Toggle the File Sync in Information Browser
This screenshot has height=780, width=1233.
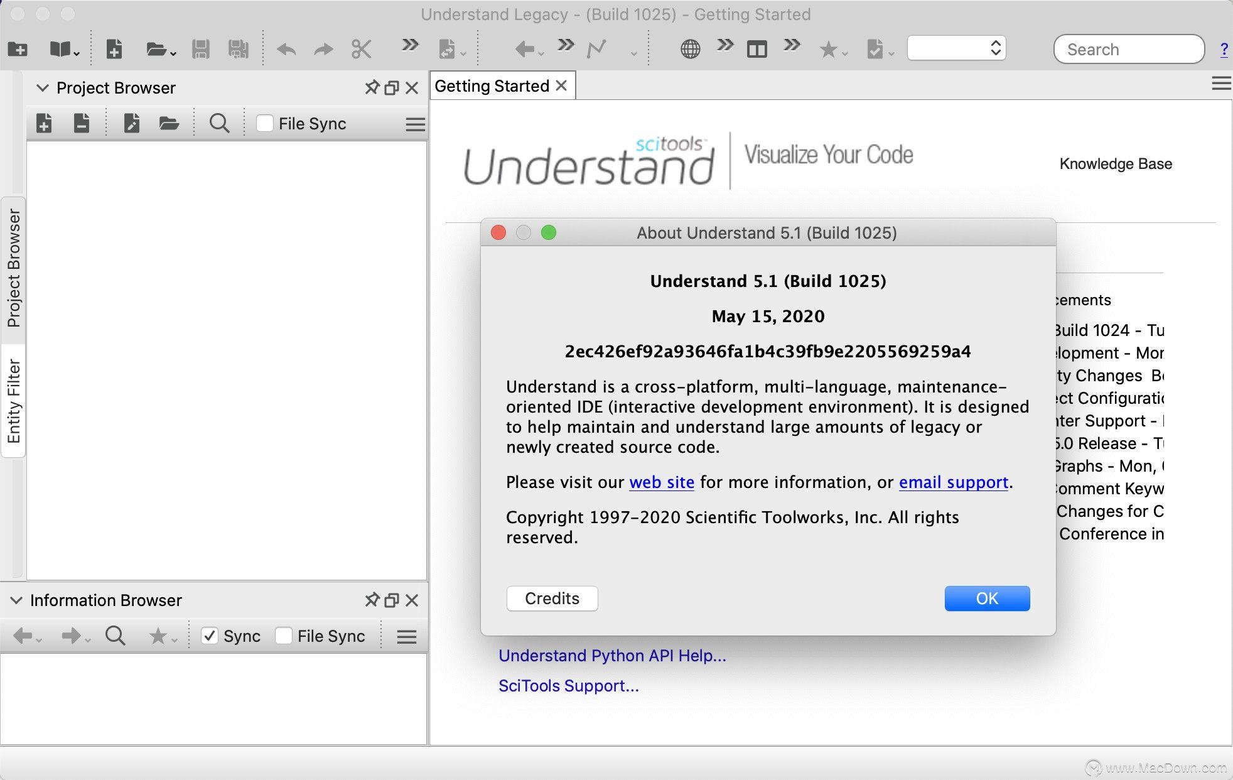pos(284,636)
